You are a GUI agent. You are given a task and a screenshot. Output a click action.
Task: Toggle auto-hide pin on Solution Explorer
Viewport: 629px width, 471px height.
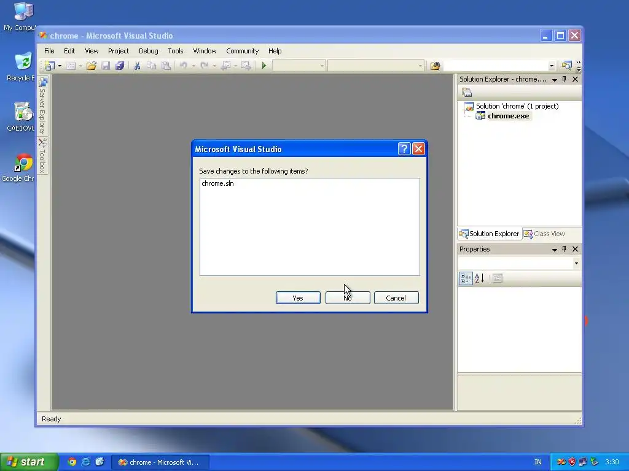coord(565,79)
